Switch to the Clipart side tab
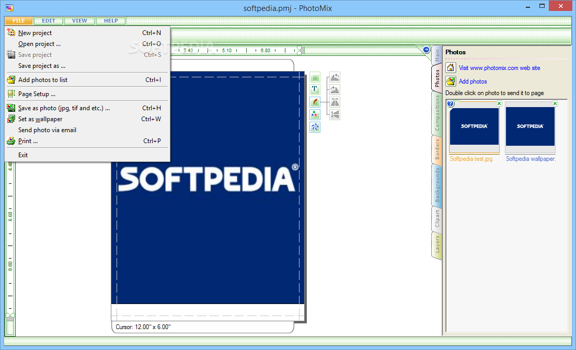 pos(437,218)
